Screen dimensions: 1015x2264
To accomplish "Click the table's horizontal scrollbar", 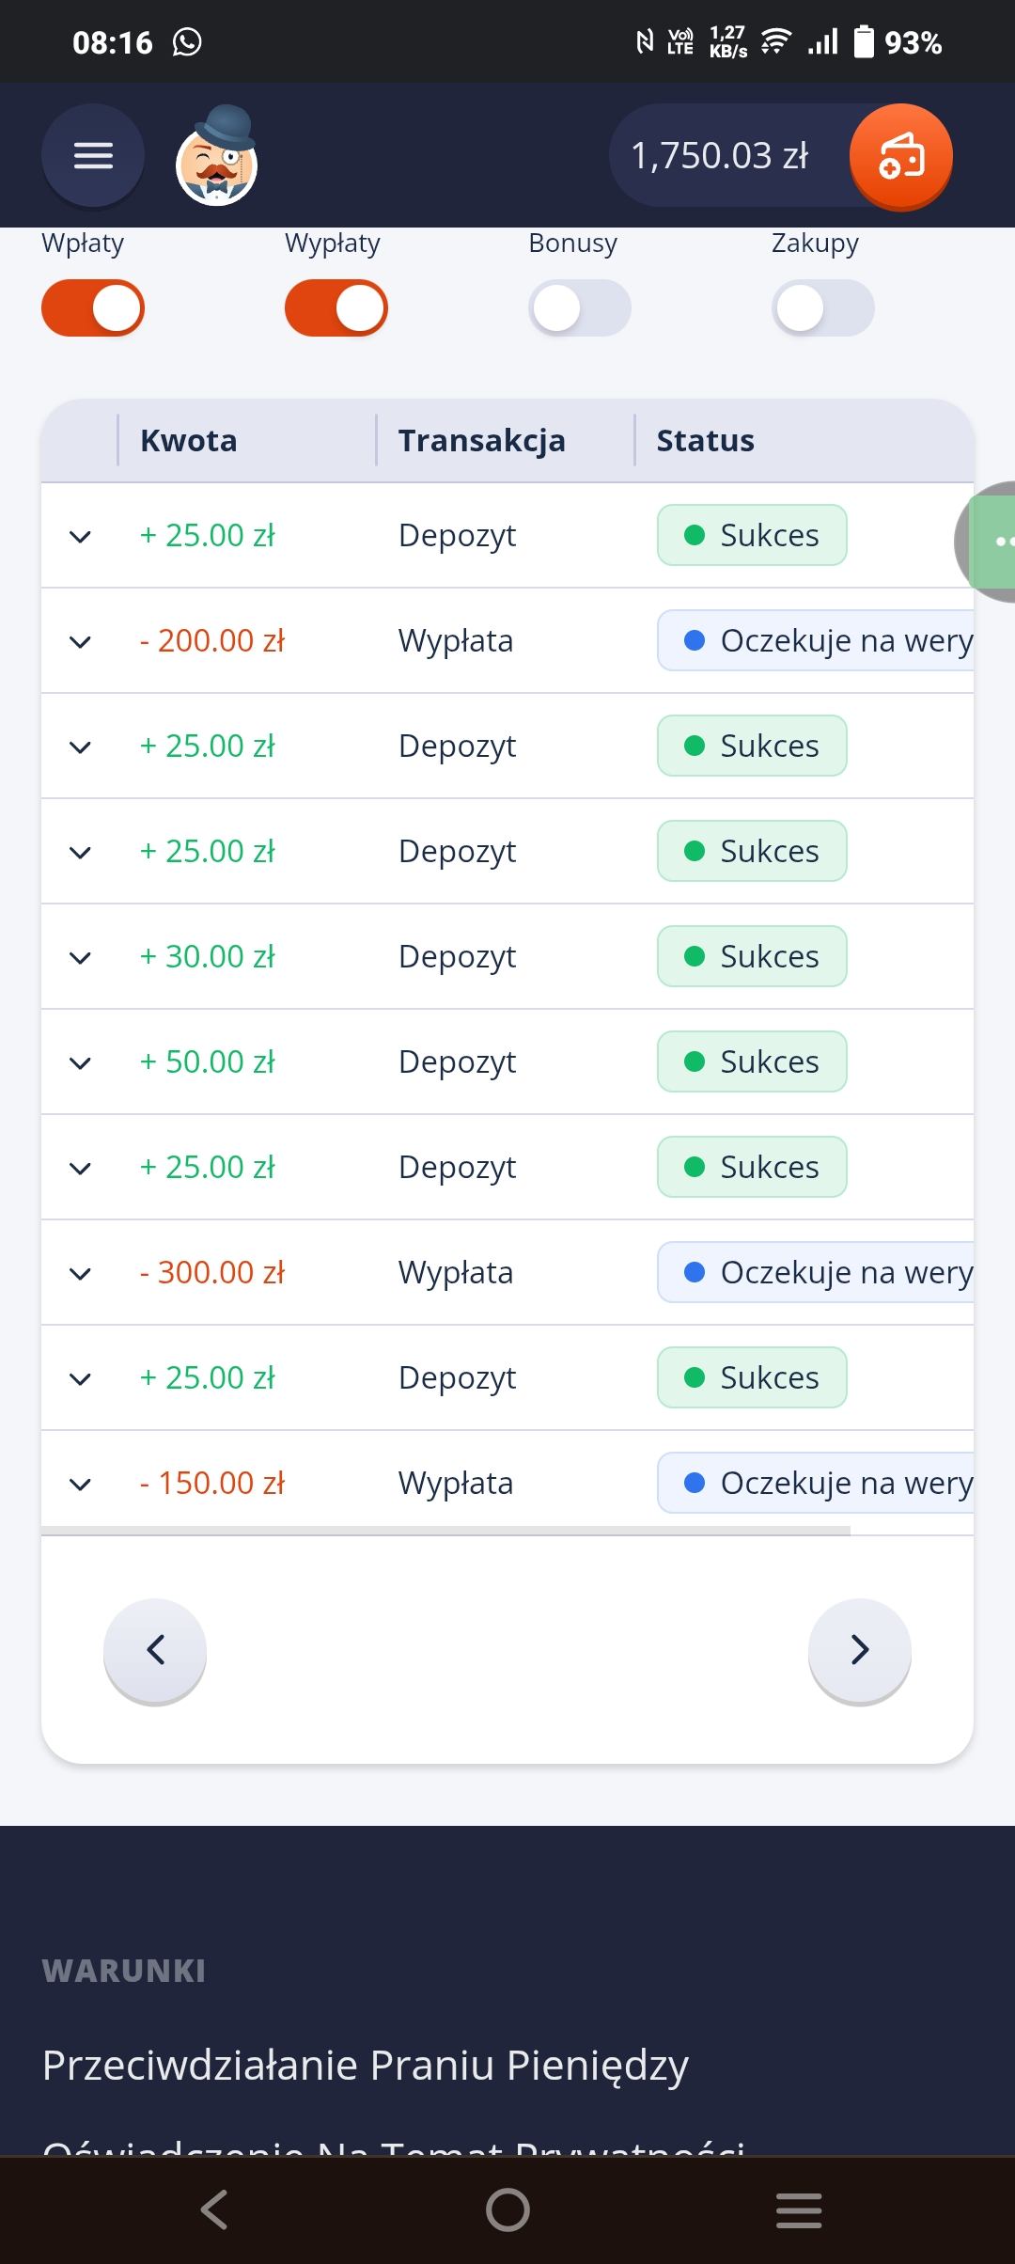I will (x=446, y=1531).
